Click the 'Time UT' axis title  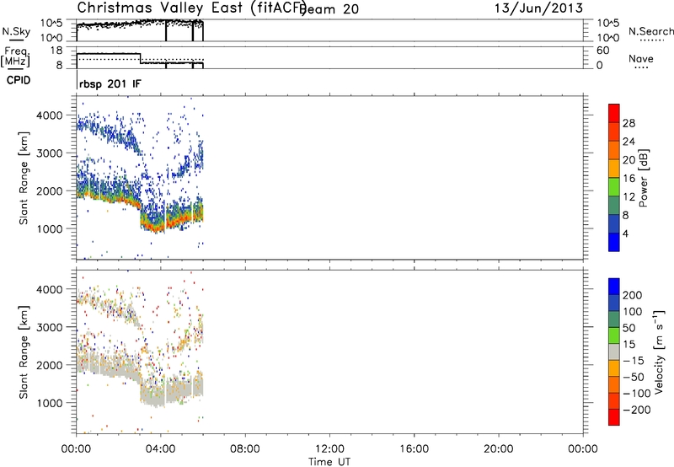(329, 462)
